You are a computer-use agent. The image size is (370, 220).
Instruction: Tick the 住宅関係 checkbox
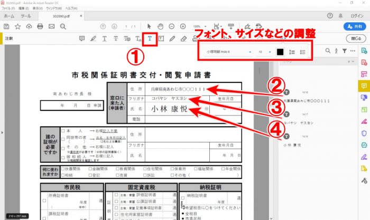tap(145, 169)
